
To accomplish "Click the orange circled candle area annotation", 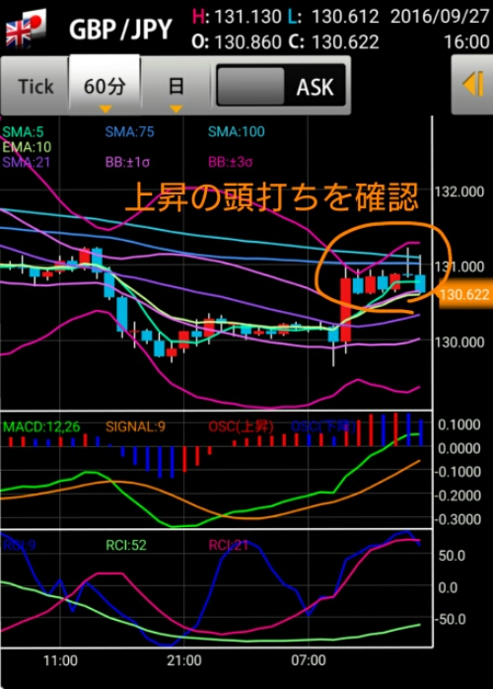I will pos(383,264).
